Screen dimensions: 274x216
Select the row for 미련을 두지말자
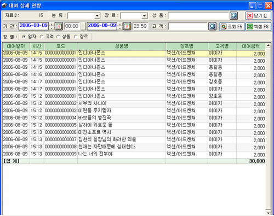tap(134, 111)
